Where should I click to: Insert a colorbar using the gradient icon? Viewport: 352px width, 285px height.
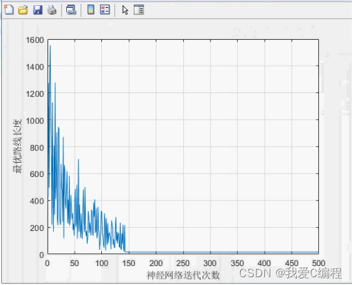91,10
